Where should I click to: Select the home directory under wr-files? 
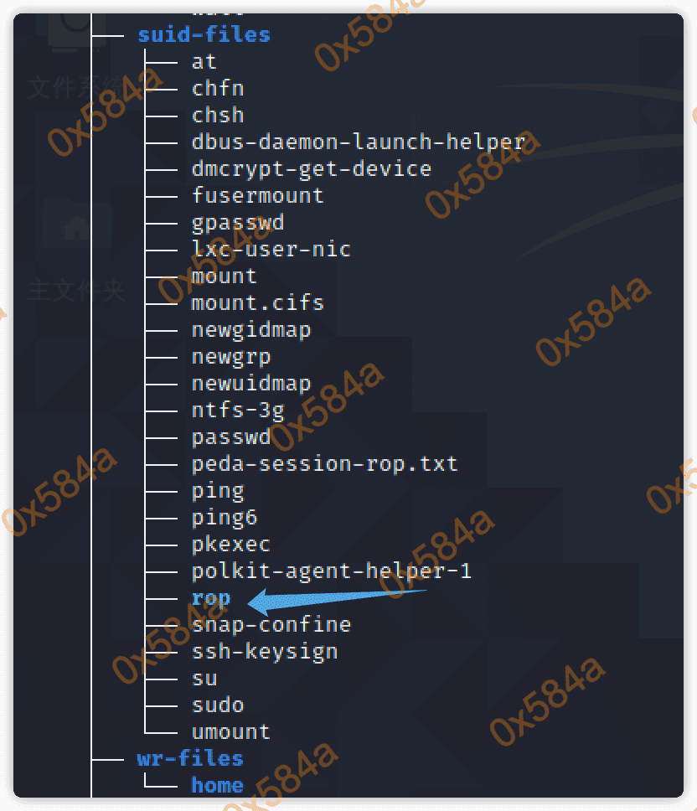(x=217, y=786)
